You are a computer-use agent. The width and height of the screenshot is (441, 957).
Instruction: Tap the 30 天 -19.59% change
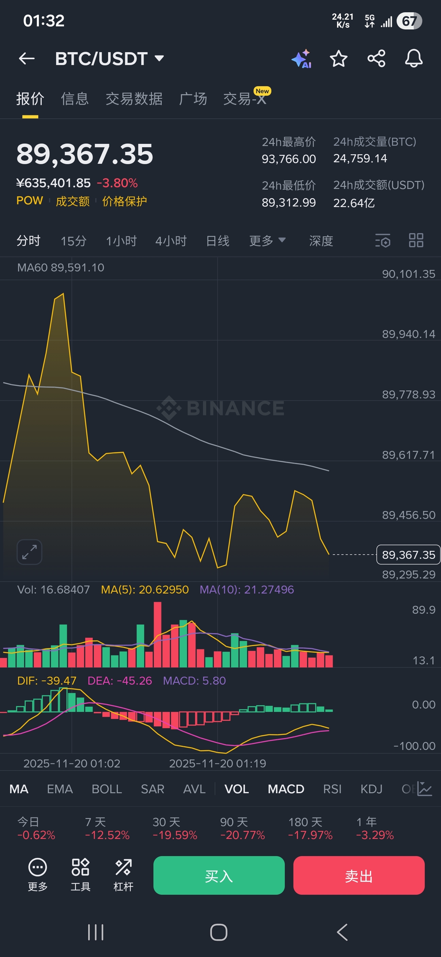(x=175, y=828)
